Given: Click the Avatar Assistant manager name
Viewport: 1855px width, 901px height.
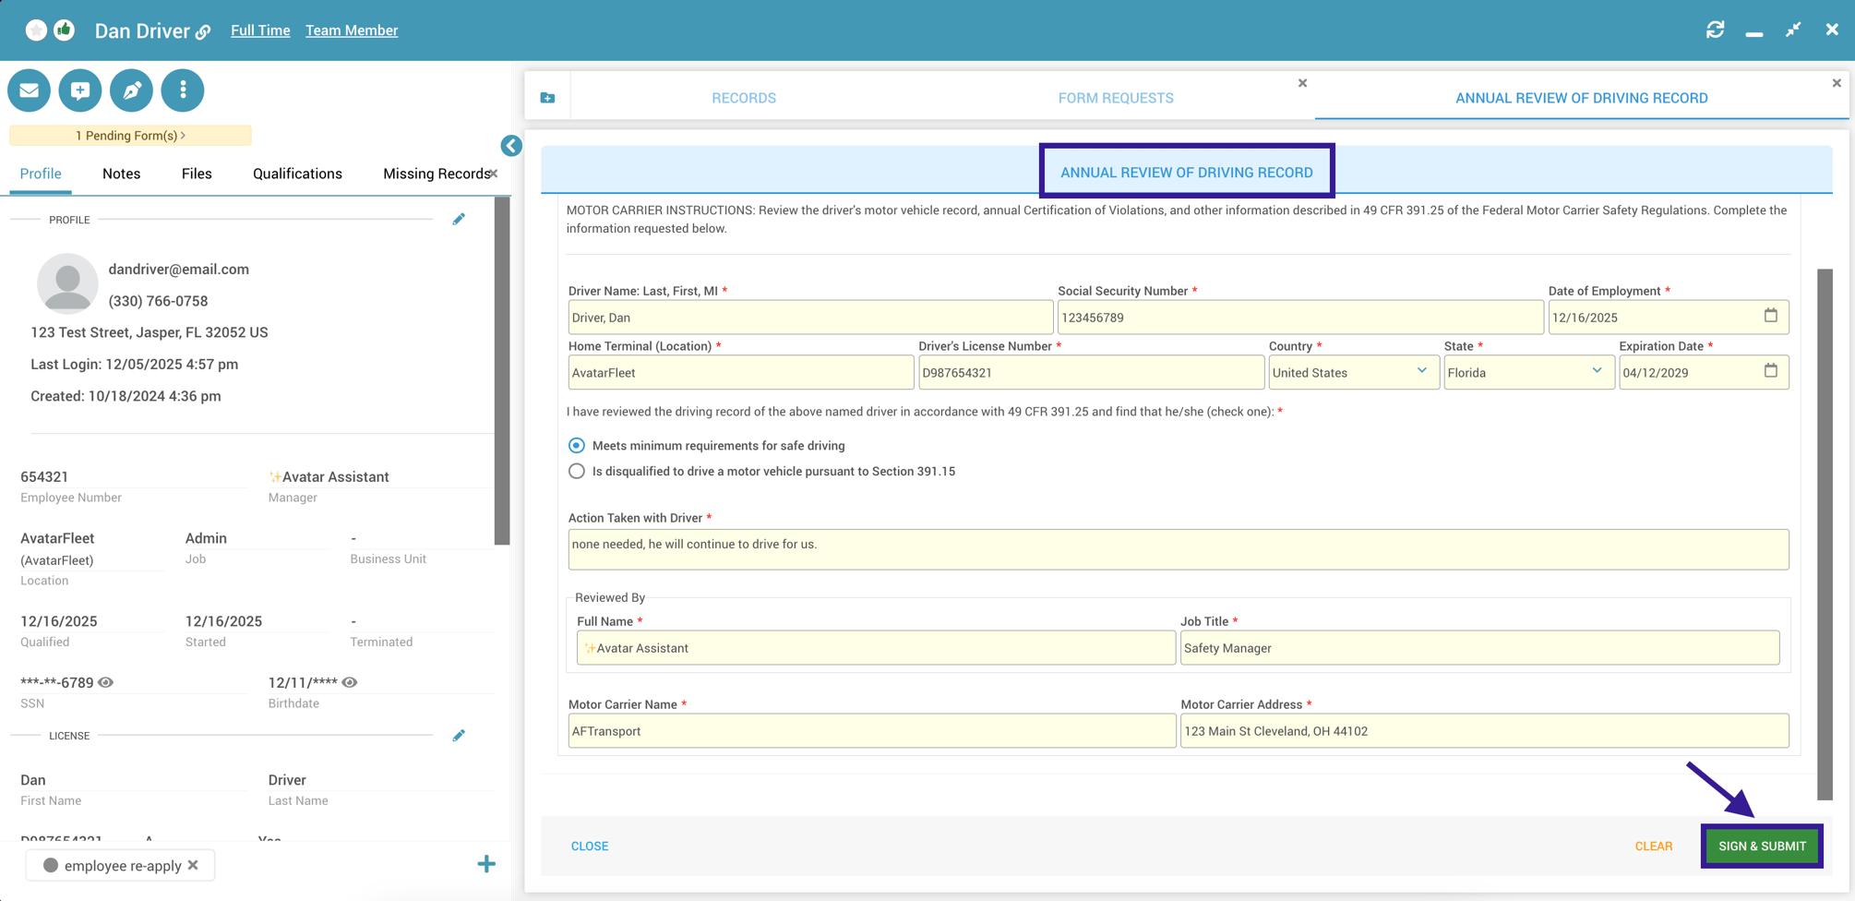Looking at the screenshot, I should tap(329, 476).
